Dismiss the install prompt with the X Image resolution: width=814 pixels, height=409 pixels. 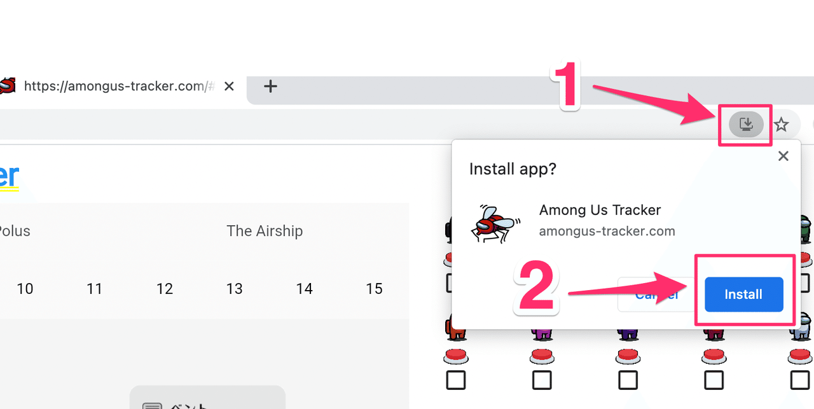(x=783, y=156)
